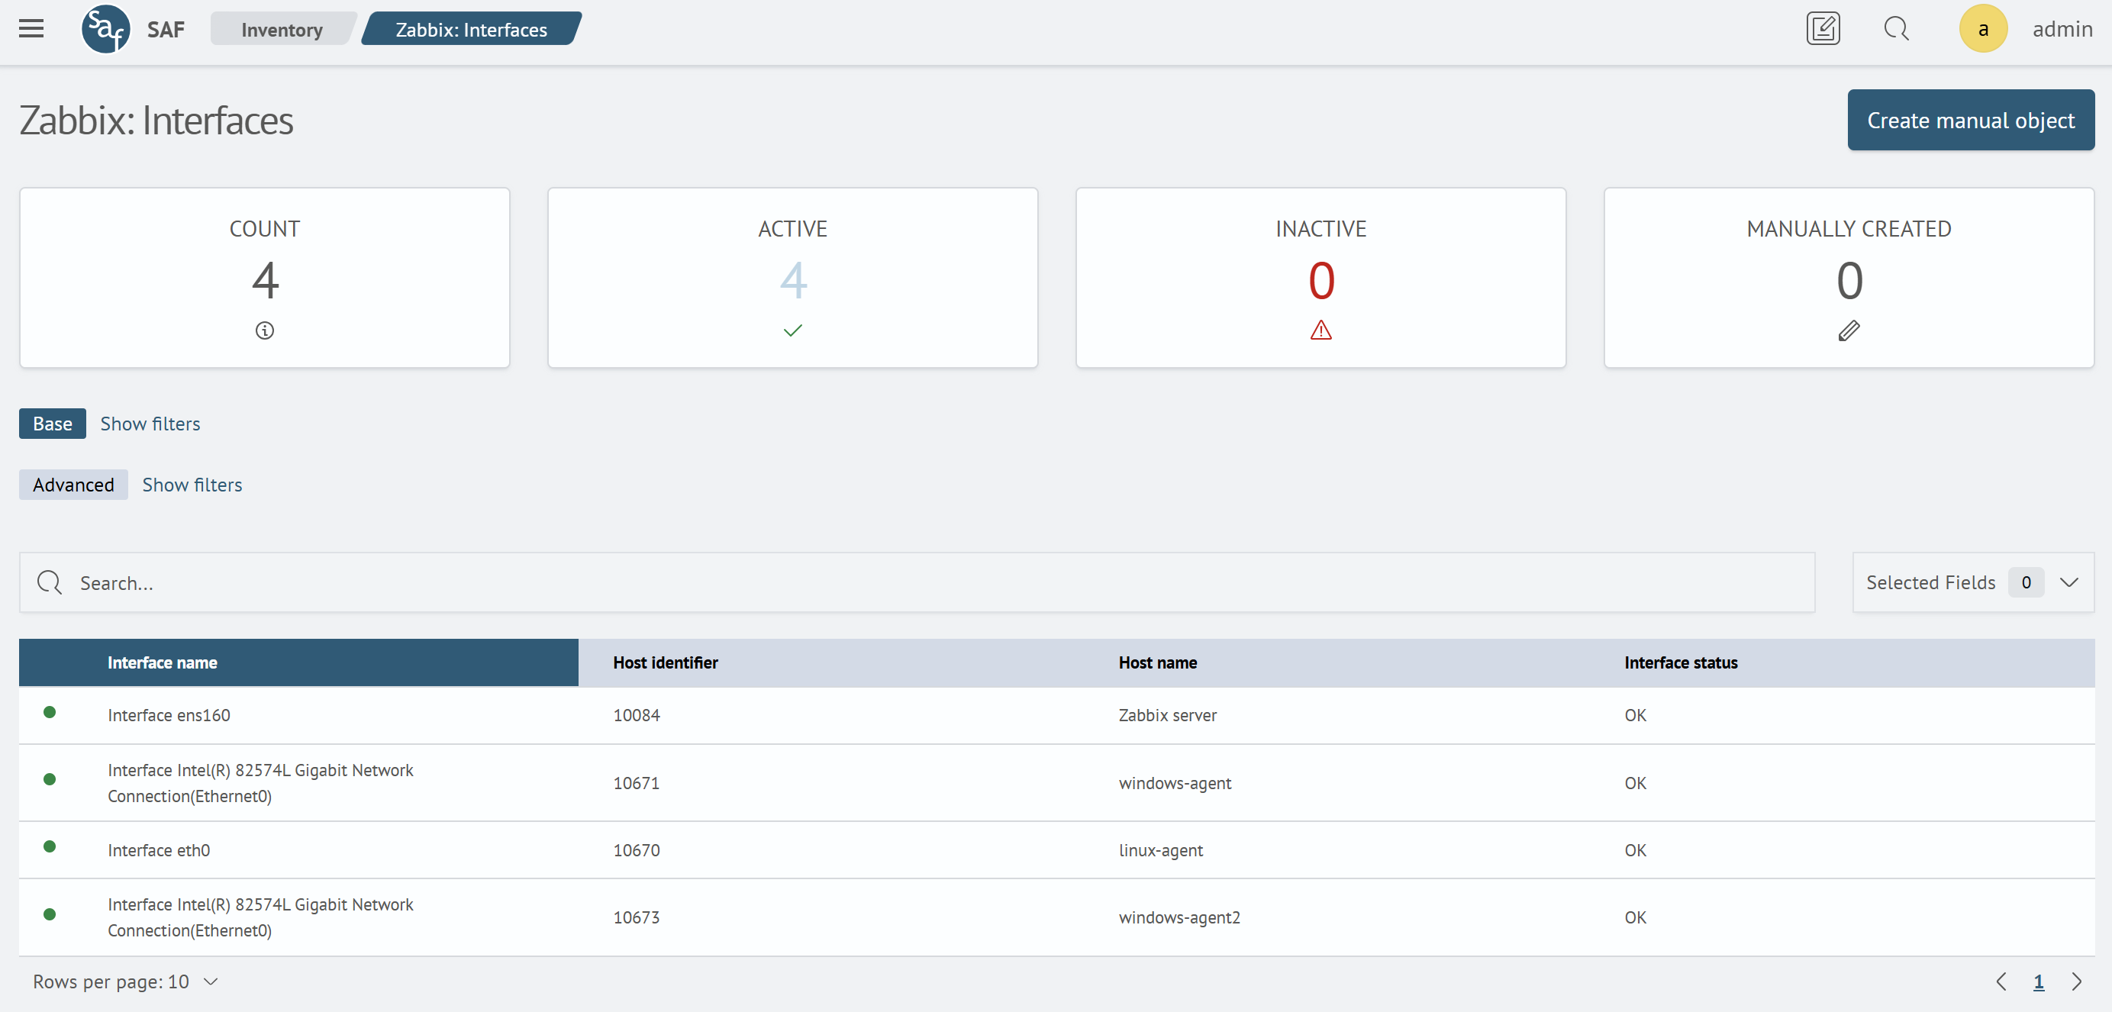Screen dimensions: 2112x1012
Task: Open the edit note icon in header
Action: click(x=1823, y=29)
